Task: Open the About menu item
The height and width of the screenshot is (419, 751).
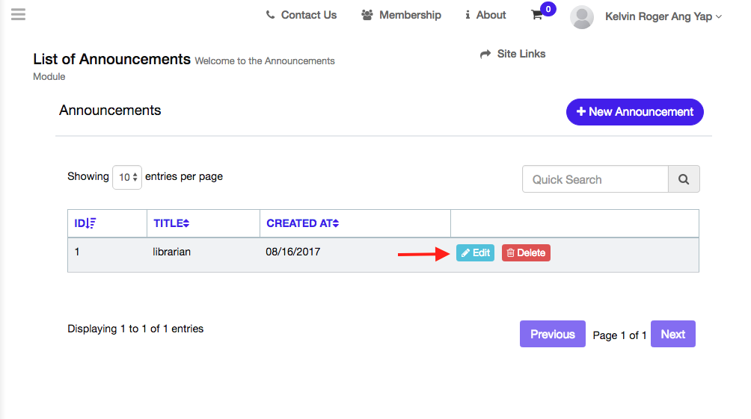Action: 485,15
